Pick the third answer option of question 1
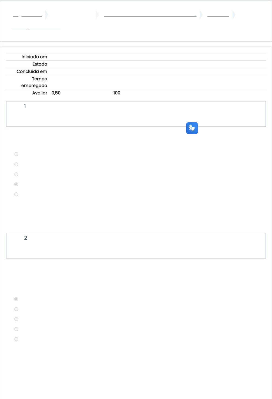 click(16, 174)
